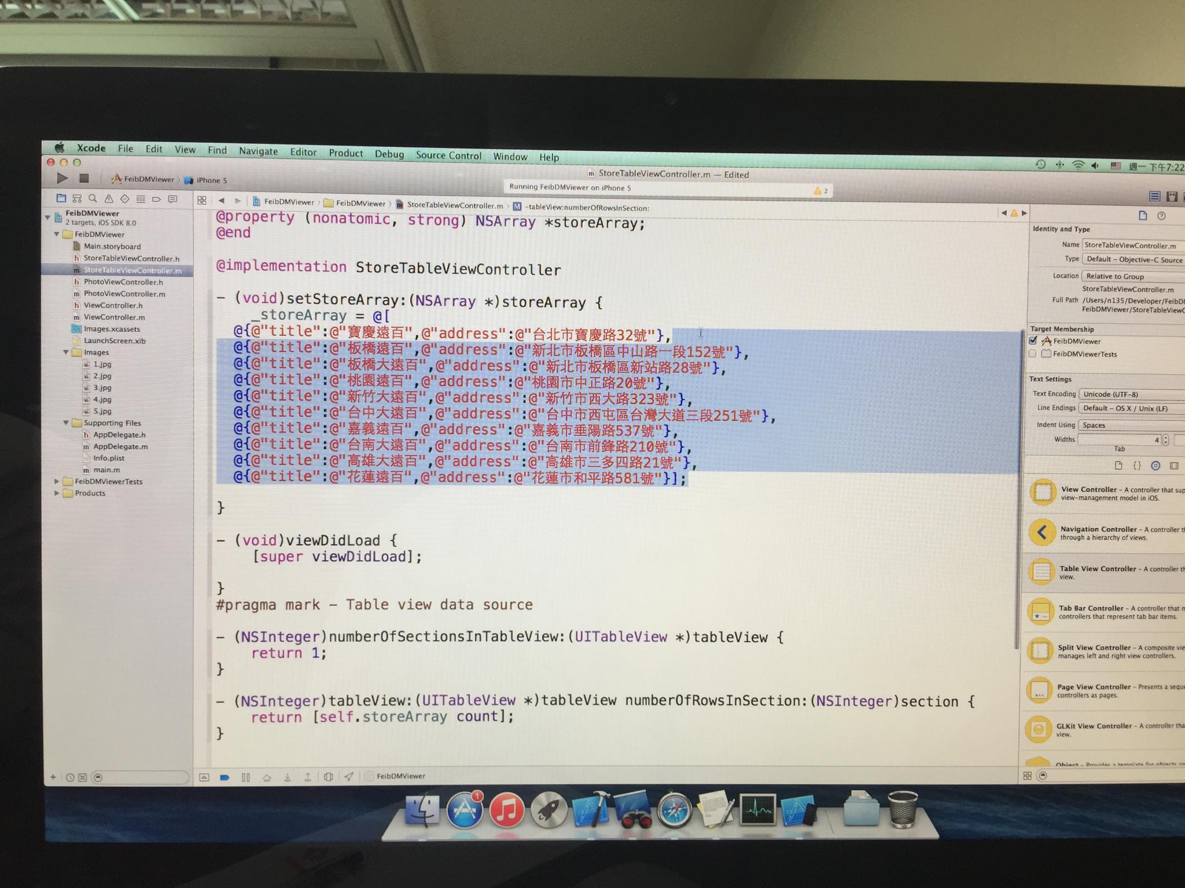Click the Tab width stepper in inspector
Screen dimensions: 1185x888
pos(1165,440)
